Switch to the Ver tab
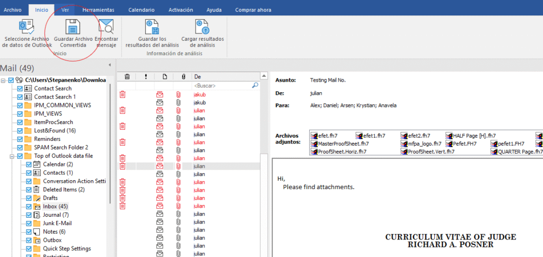The height and width of the screenshot is (257, 543). click(x=65, y=10)
